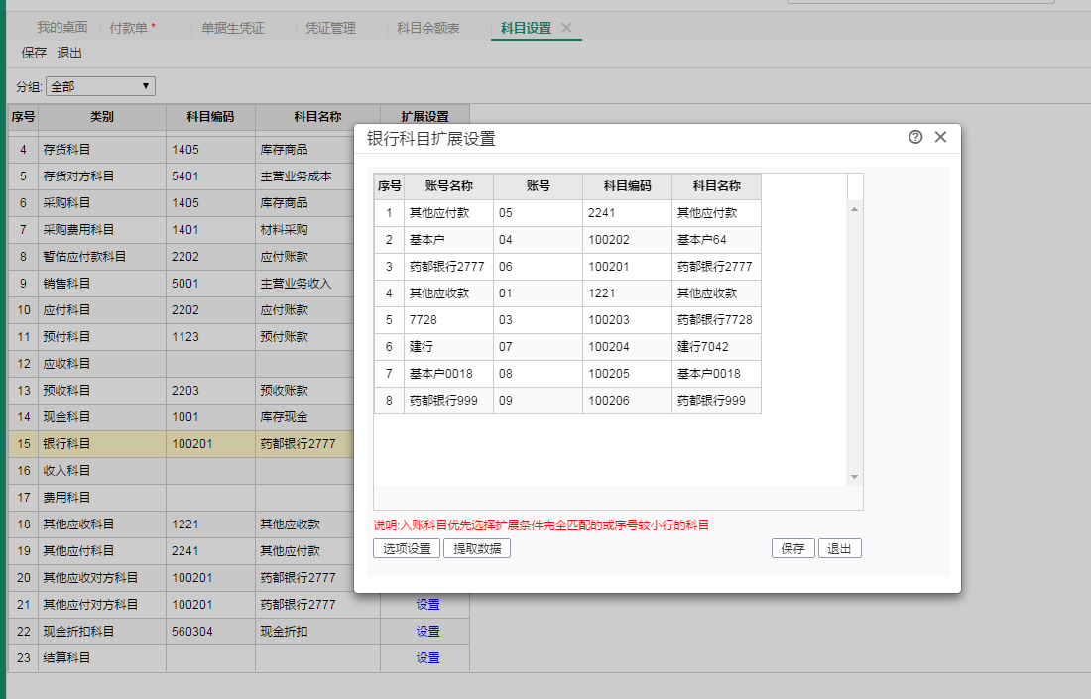Save the bank subject extension settings dialog
The image size is (1091, 699).
(793, 548)
